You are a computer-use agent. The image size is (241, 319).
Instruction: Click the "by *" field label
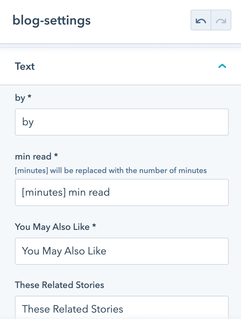(23, 98)
